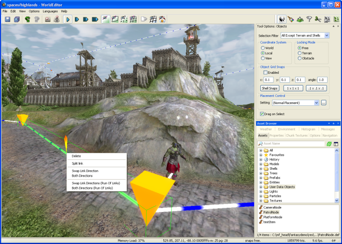Select the CameraNode asset item
The width and height of the screenshot is (342, 244).
[272, 207]
